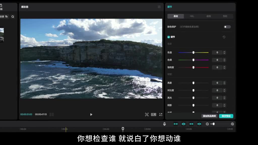Image resolution: width=258 pixels, height=145 pixels.
Task: Click the 饱和度 saturation slider handle
Action: [193, 67]
